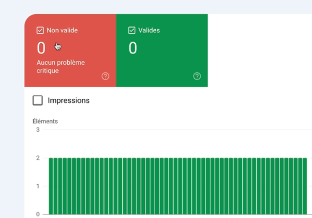Click the zero count under Non valide
Screen dimensions: 312x218
[x=41, y=48]
